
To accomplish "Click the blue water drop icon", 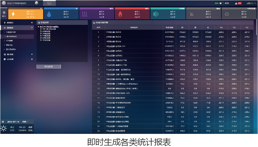I will click(49, 14).
